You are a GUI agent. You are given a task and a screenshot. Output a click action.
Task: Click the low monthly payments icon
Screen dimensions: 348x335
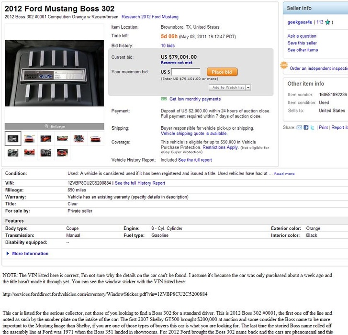tap(164, 99)
